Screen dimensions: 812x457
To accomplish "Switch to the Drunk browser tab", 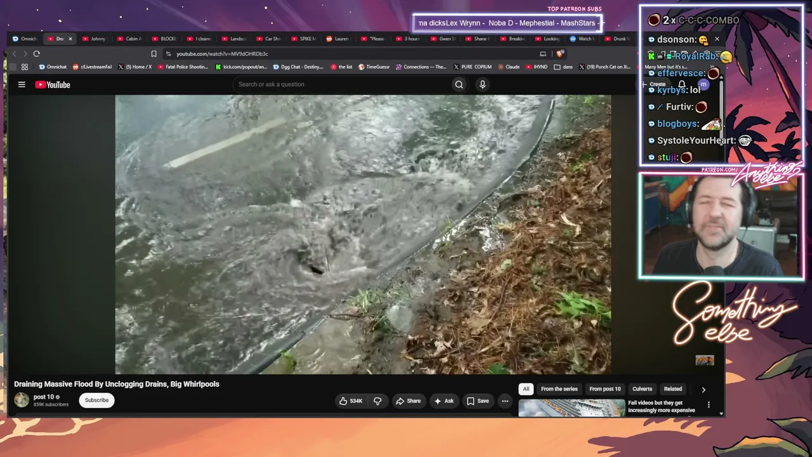I will 617,39.
